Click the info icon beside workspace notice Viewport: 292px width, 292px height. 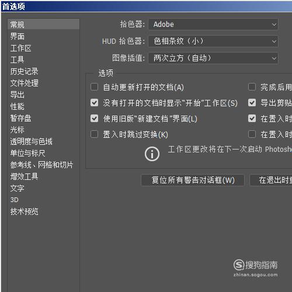[x=152, y=154]
